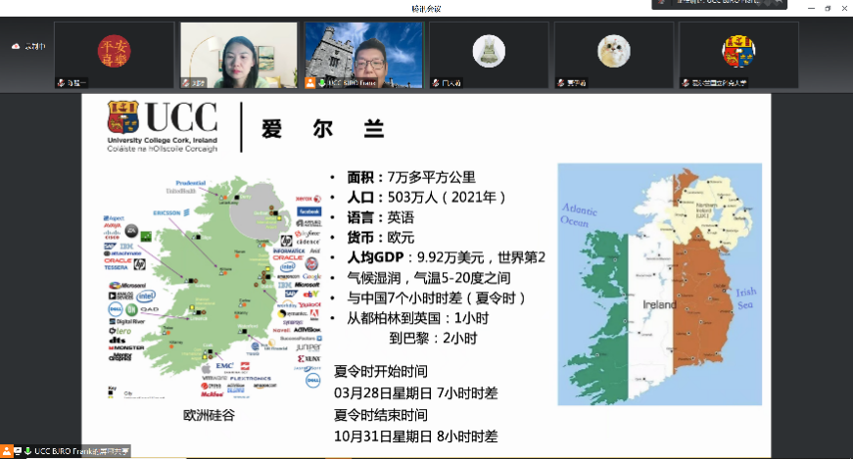Click the green microphone icon on Frank's tile

[320, 83]
